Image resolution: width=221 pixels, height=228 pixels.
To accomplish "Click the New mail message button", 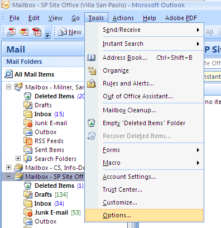I will (x=70, y=32).
